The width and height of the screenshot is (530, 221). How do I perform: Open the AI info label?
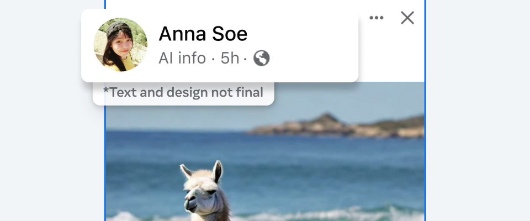182,58
